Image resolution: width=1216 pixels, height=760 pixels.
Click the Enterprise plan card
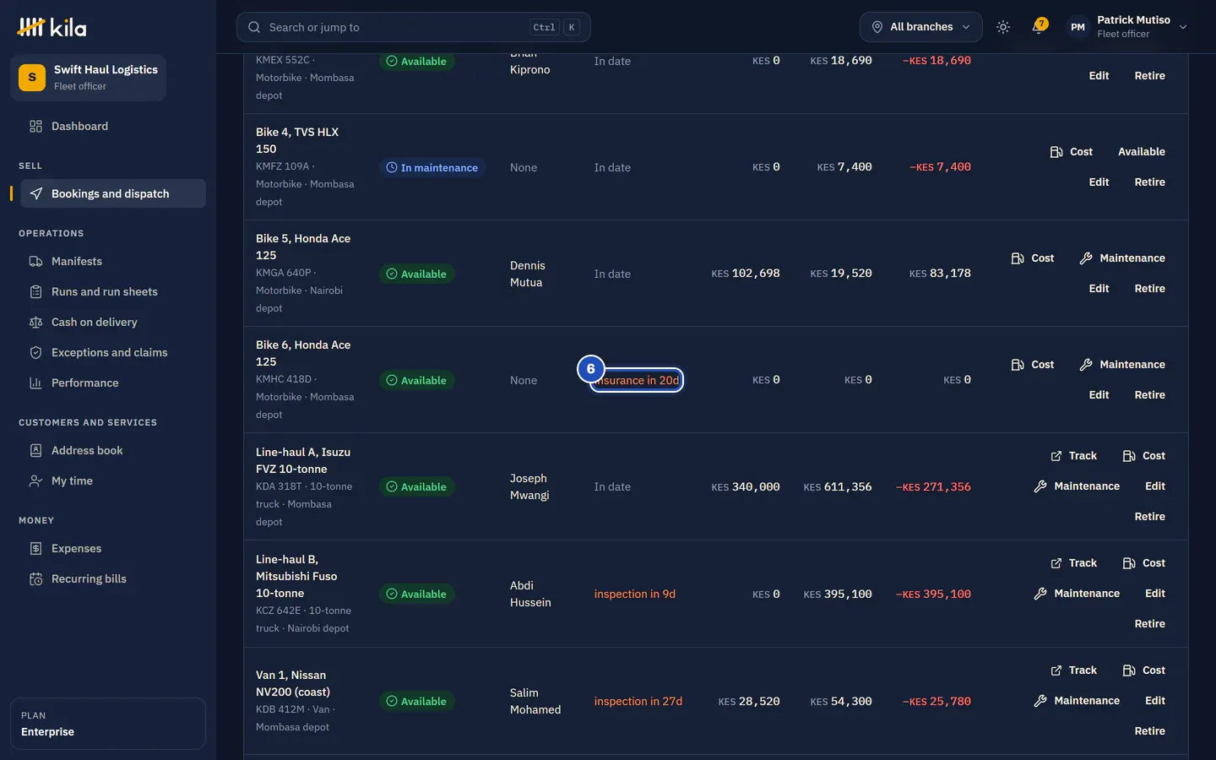[x=108, y=724]
